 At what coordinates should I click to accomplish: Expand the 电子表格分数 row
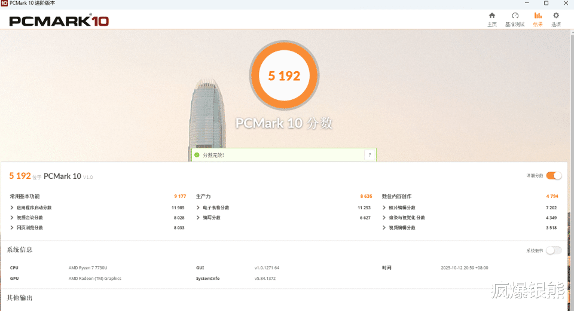point(213,208)
